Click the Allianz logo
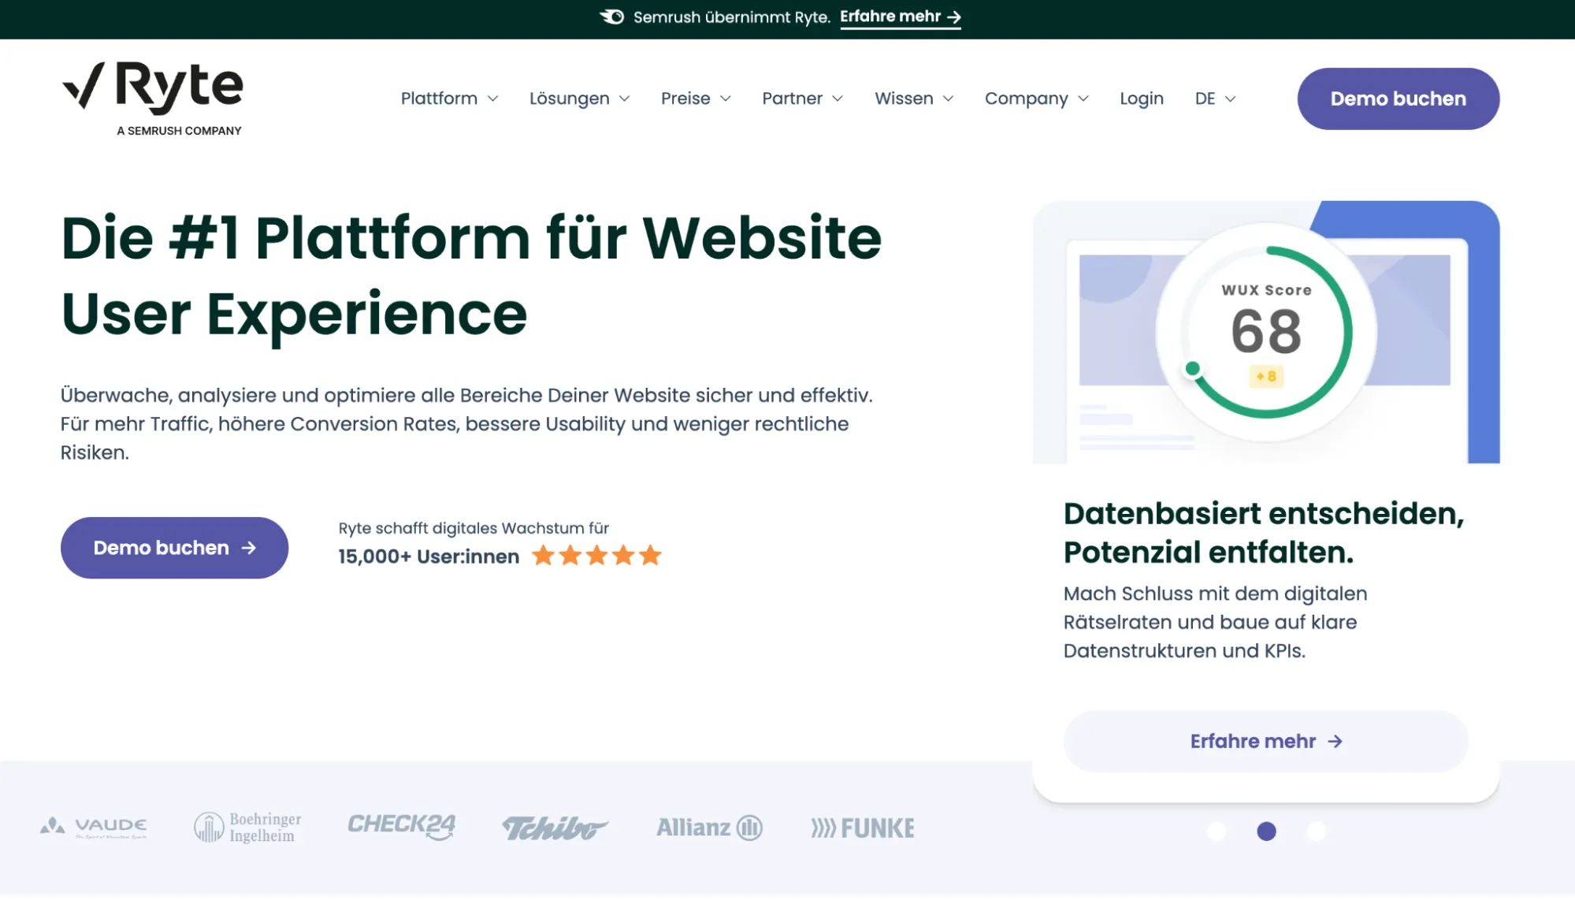 tap(708, 827)
